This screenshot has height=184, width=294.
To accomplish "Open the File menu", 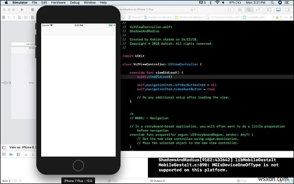I will point(34,2).
